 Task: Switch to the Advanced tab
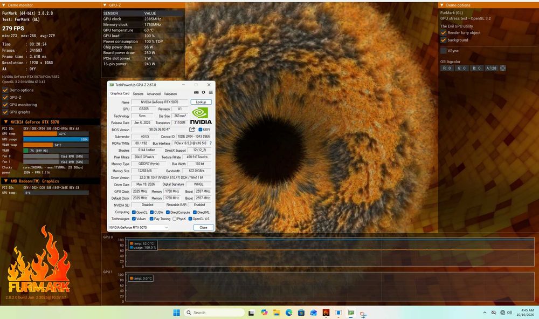tap(154, 94)
